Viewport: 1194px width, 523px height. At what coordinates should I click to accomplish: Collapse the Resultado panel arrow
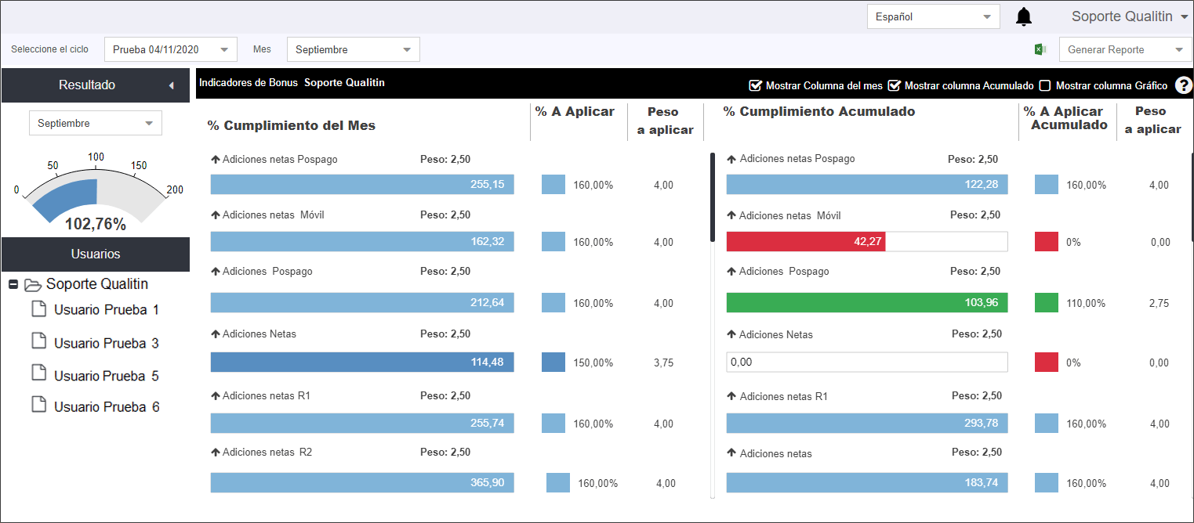pyautogui.click(x=171, y=85)
